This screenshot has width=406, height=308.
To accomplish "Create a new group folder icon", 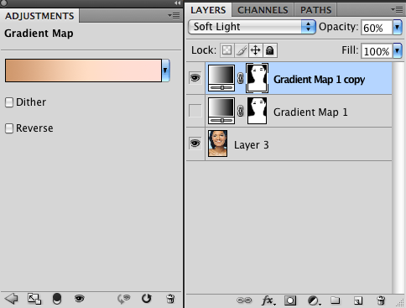I will (336, 300).
